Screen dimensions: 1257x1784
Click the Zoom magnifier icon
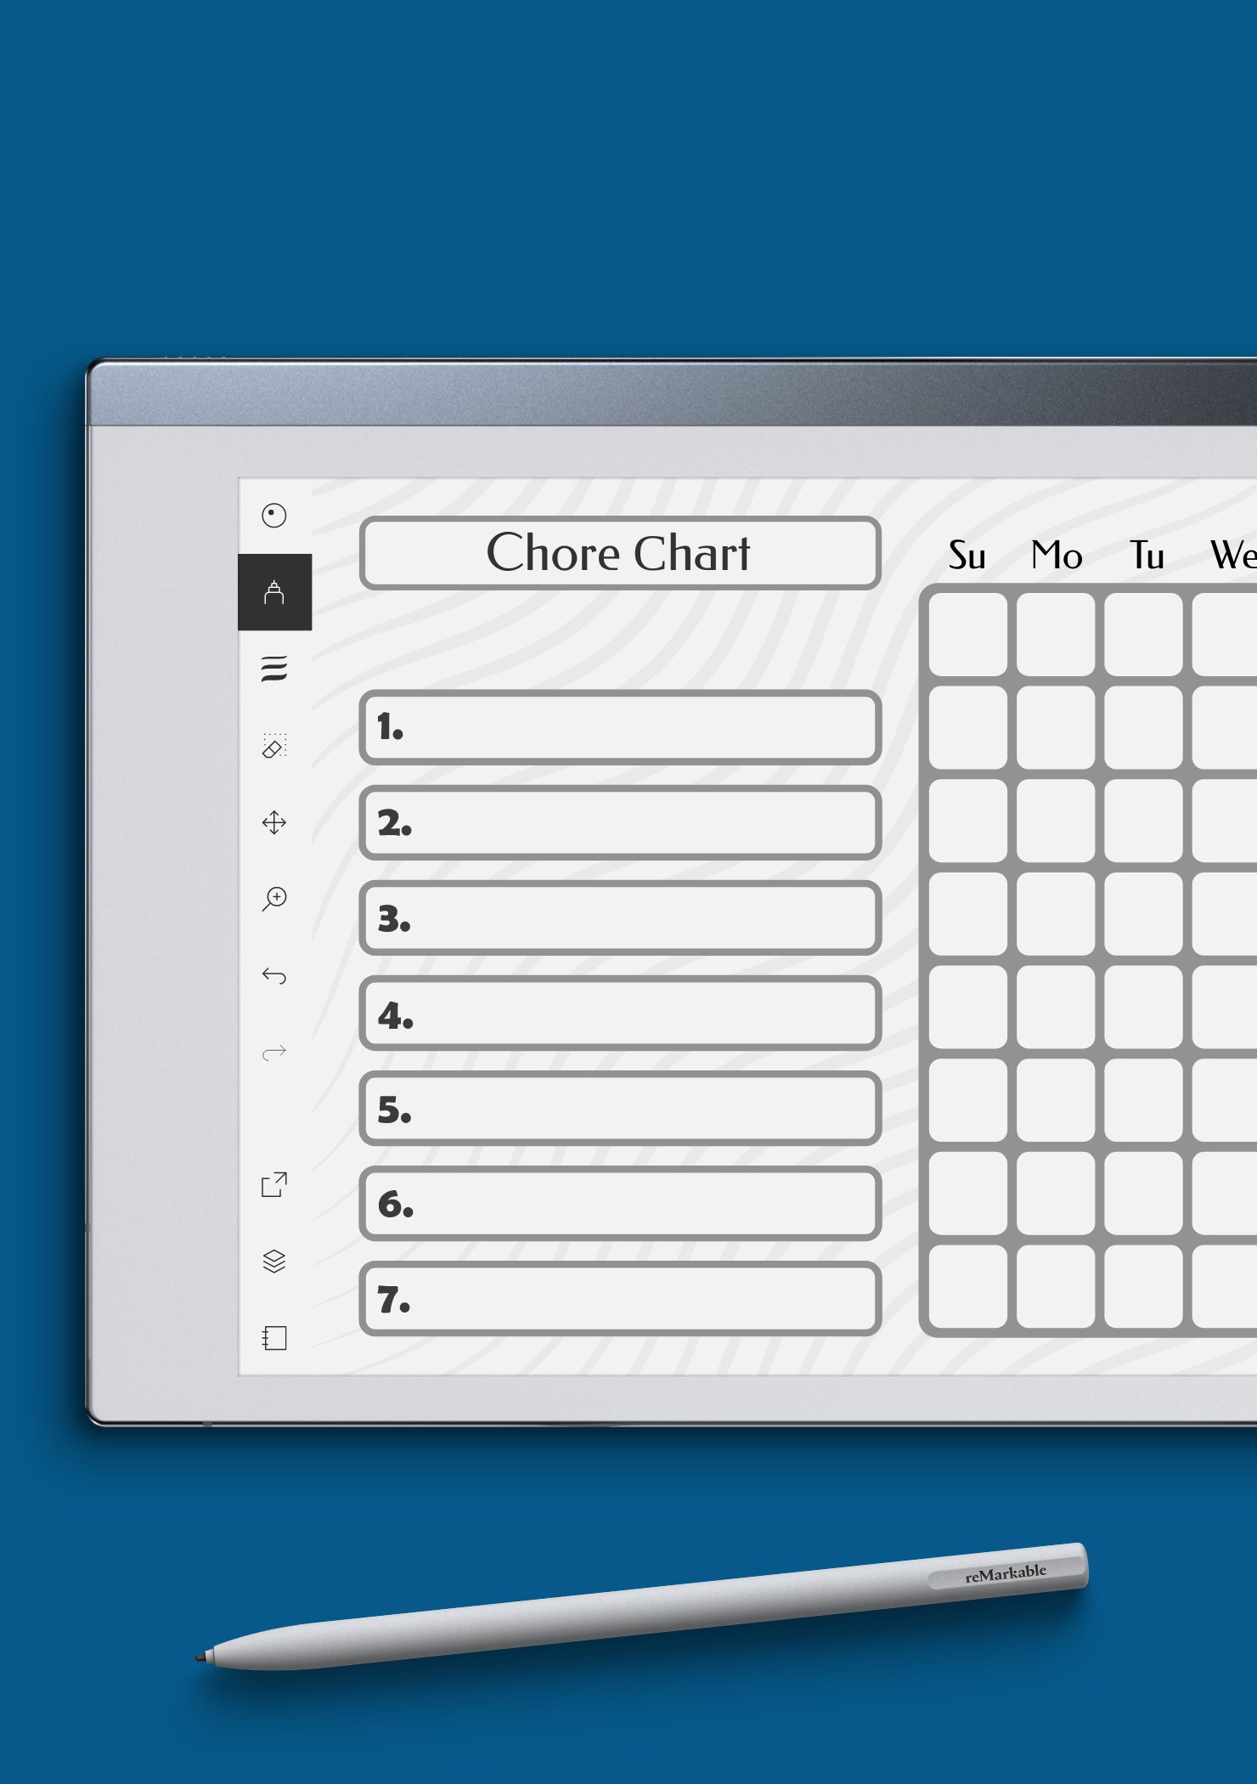pos(273,899)
